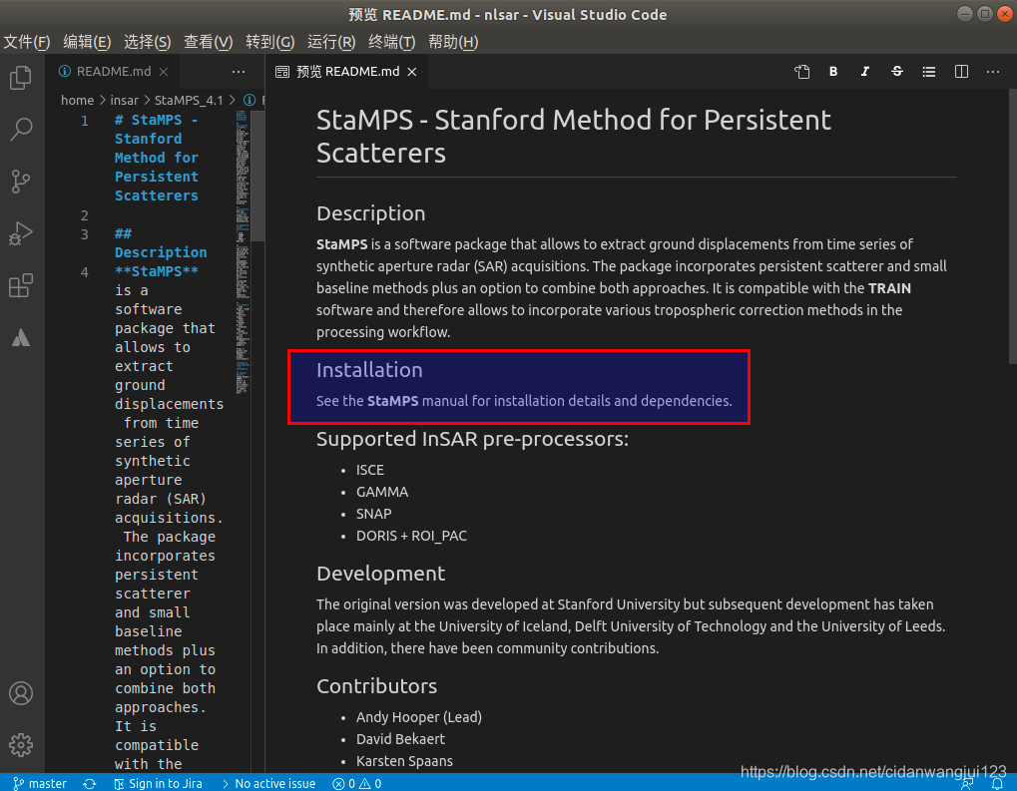Open More Actions menu for left editor group
1017x791 pixels.
click(239, 72)
